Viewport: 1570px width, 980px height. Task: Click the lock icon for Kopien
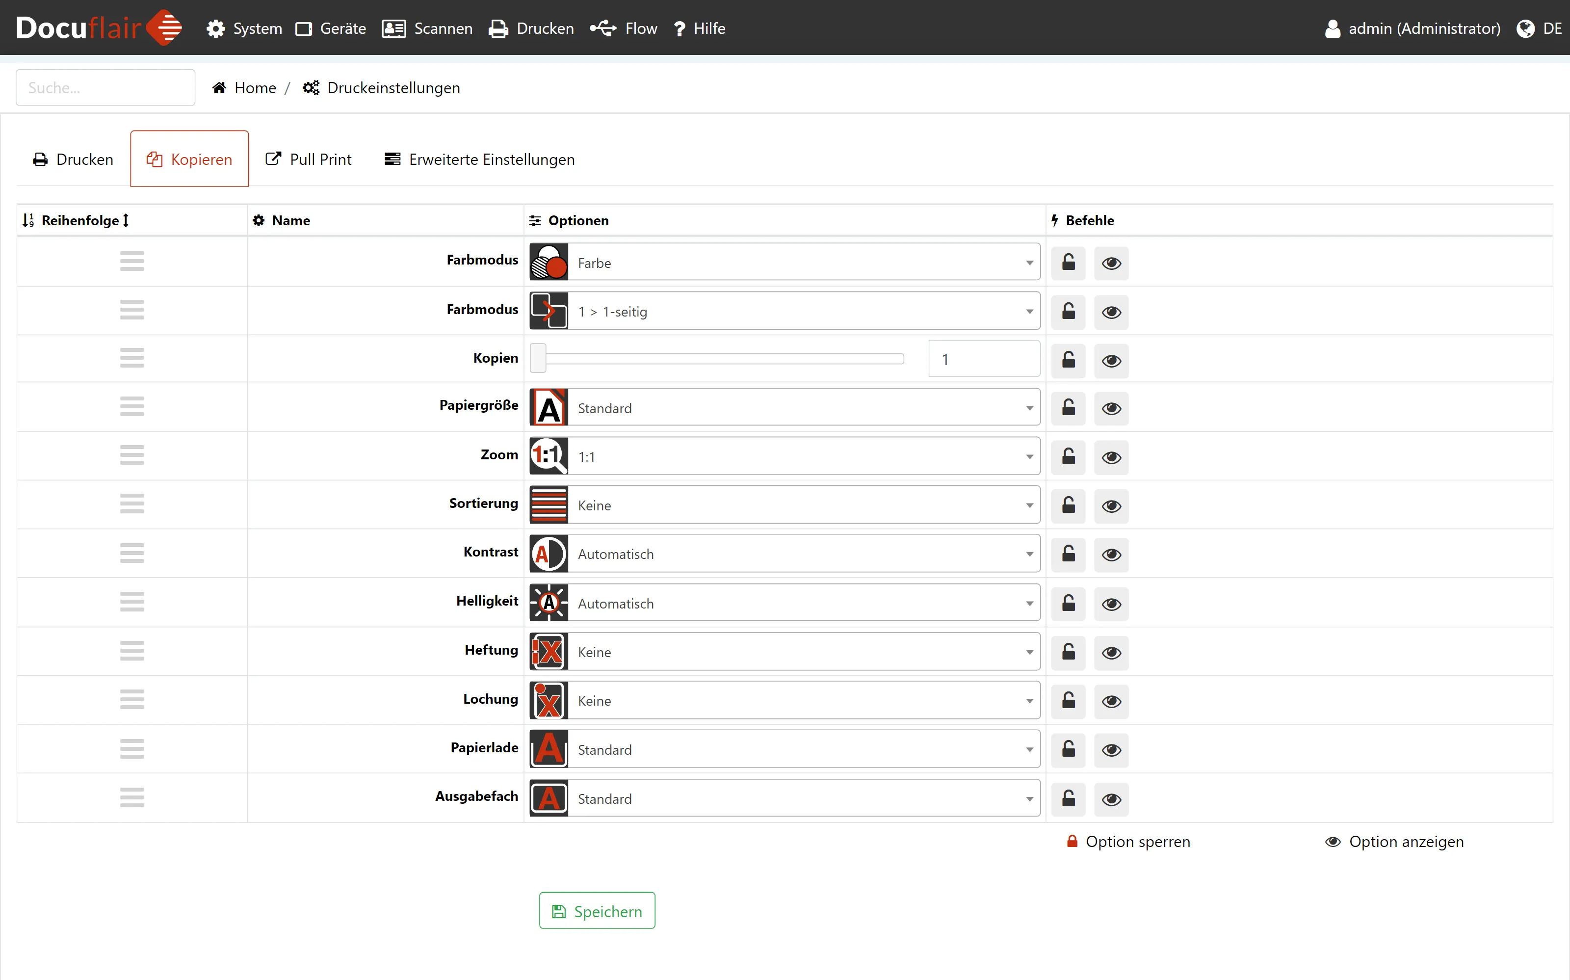(x=1068, y=360)
